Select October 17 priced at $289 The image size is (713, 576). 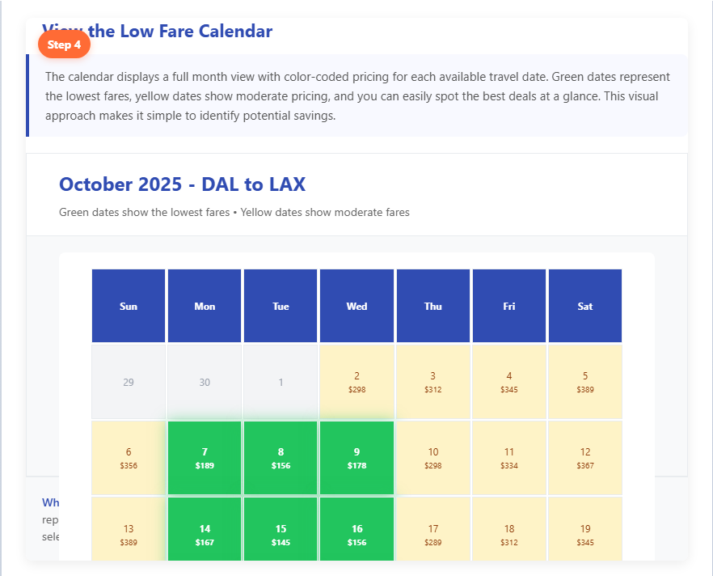(432, 533)
